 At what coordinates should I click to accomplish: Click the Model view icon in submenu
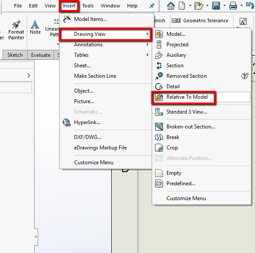coord(159,34)
